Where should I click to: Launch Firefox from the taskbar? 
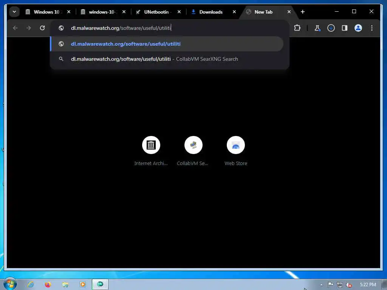tap(48, 284)
